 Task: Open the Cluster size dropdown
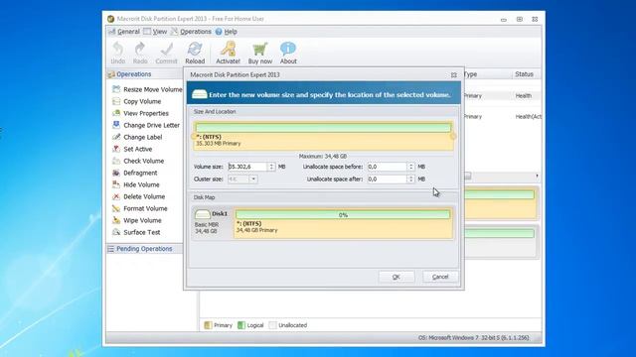pos(253,178)
